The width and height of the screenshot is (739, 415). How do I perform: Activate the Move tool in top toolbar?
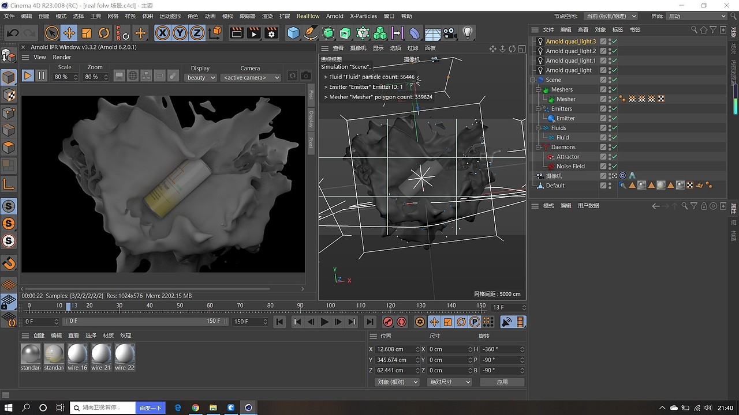coord(69,33)
